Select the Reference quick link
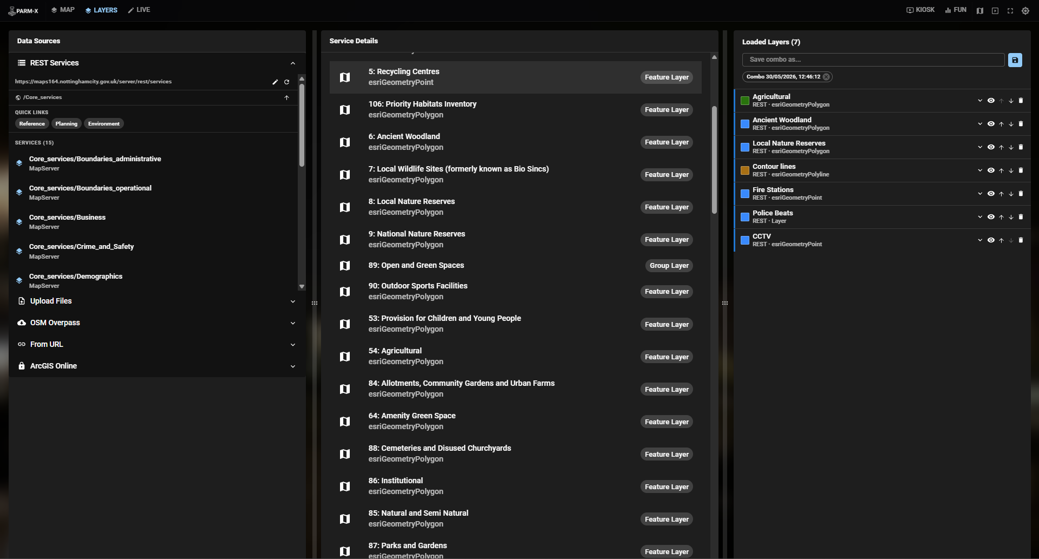Screen dimensions: 1039x559 32,124
